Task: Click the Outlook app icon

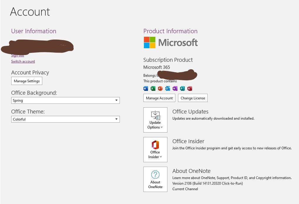Action: pos(168,88)
